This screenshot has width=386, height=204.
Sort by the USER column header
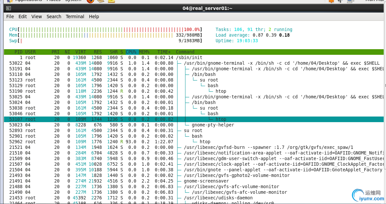[x=30, y=52]
